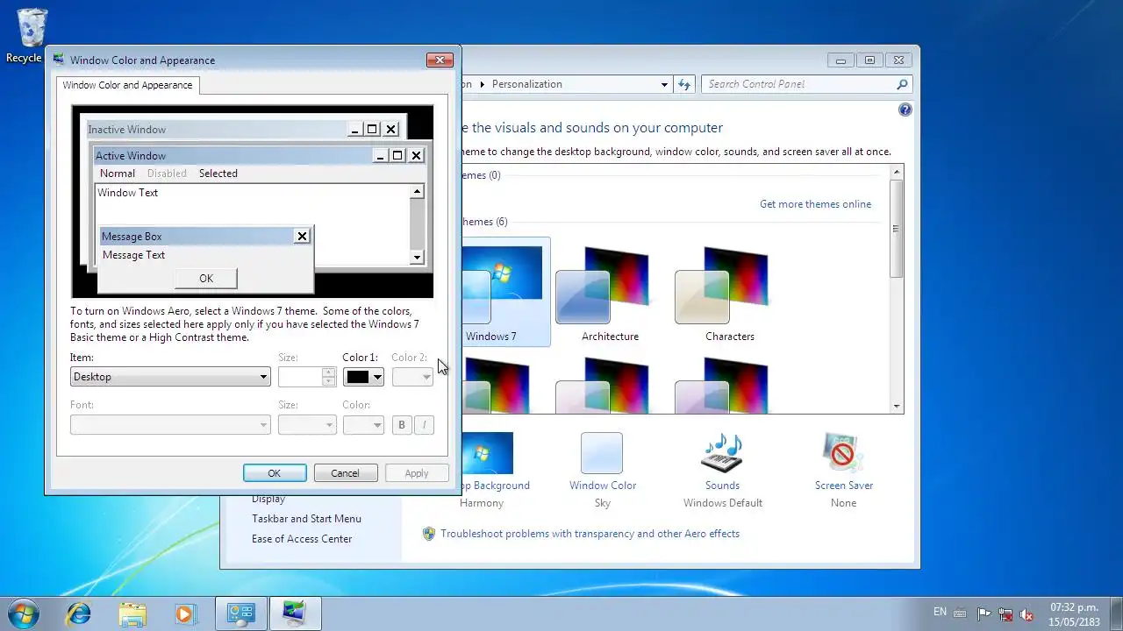Close the Window Color and Appearance dialog
The height and width of the screenshot is (631, 1123).
pyautogui.click(x=440, y=60)
